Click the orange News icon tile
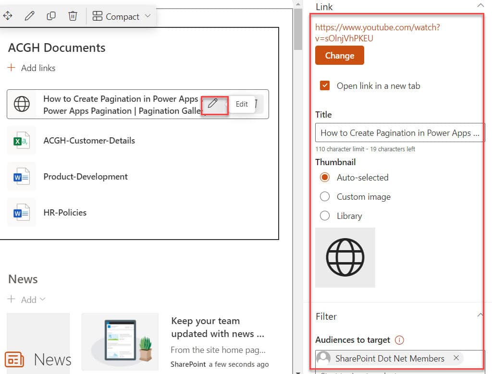The height and width of the screenshot is (374, 492). 14,359
